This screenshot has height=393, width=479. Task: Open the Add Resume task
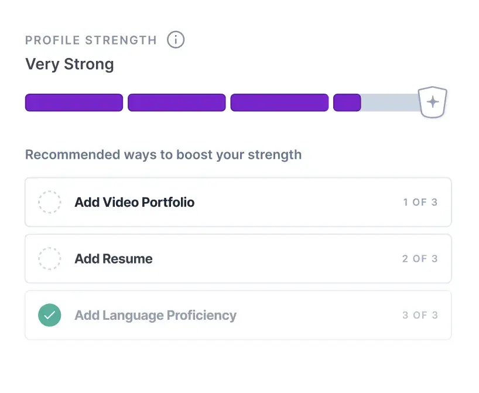pyautogui.click(x=113, y=258)
